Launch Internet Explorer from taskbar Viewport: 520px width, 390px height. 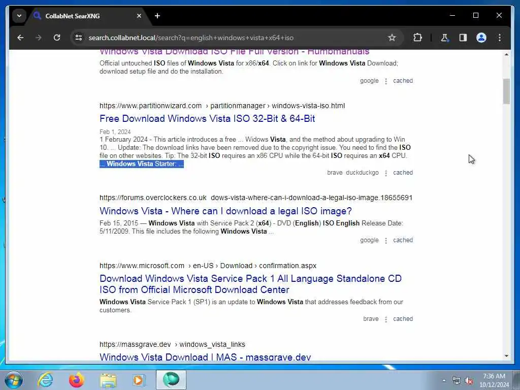point(45,380)
